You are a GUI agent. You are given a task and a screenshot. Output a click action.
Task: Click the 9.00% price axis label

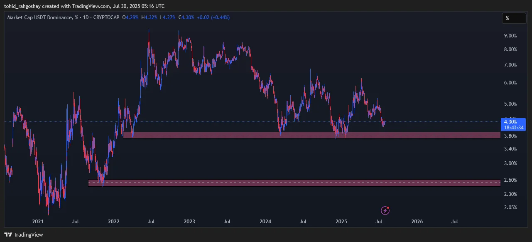pos(510,36)
